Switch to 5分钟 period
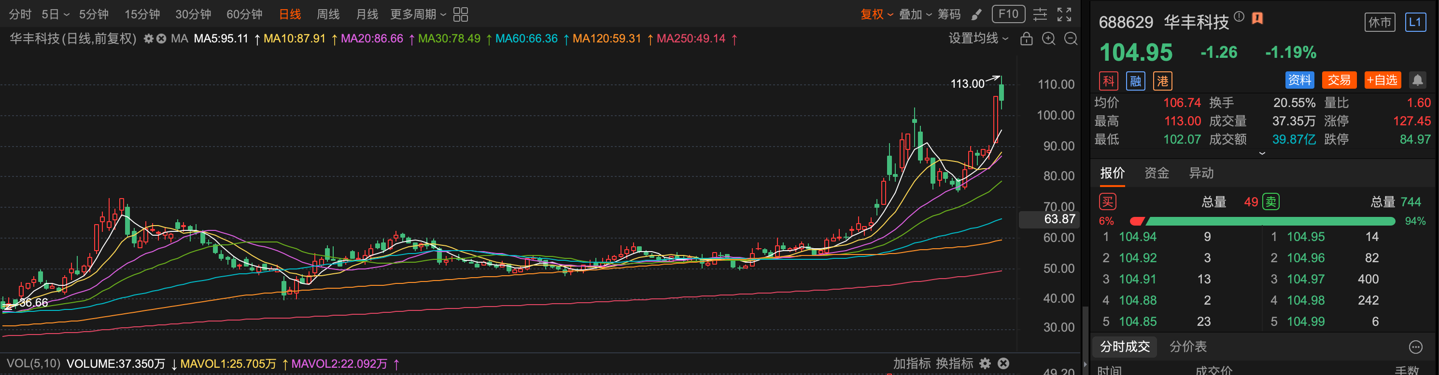 coord(94,14)
